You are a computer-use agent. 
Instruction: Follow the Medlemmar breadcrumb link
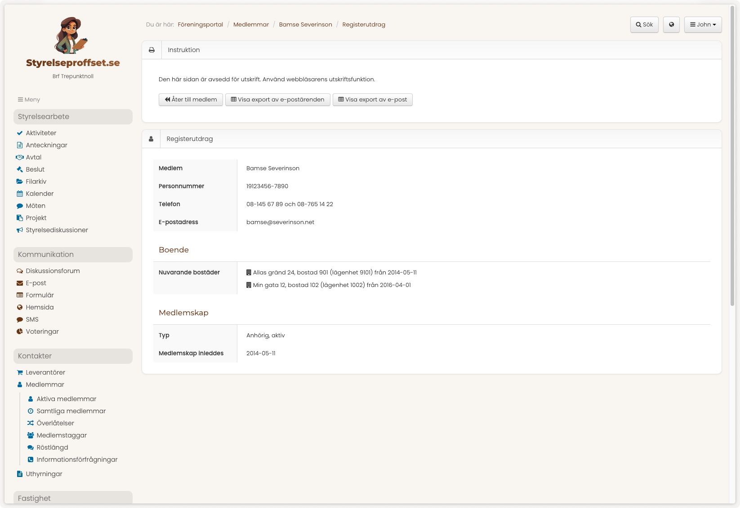pyautogui.click(x=251, y=25)
